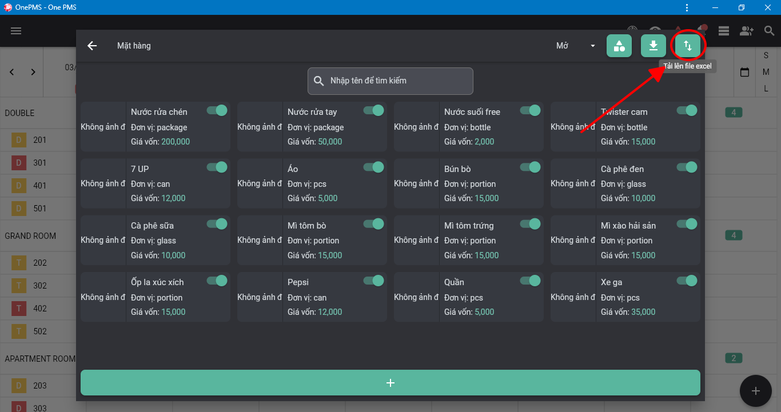Toggle the Mì tôm trứng switch
781x412 pixels.
tap(531, 224)
